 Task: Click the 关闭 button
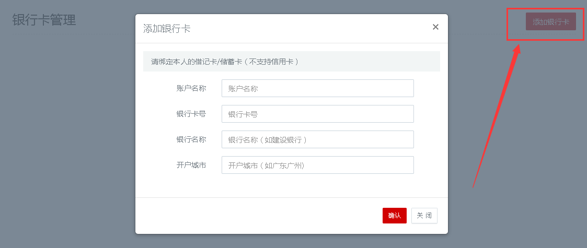424,216
